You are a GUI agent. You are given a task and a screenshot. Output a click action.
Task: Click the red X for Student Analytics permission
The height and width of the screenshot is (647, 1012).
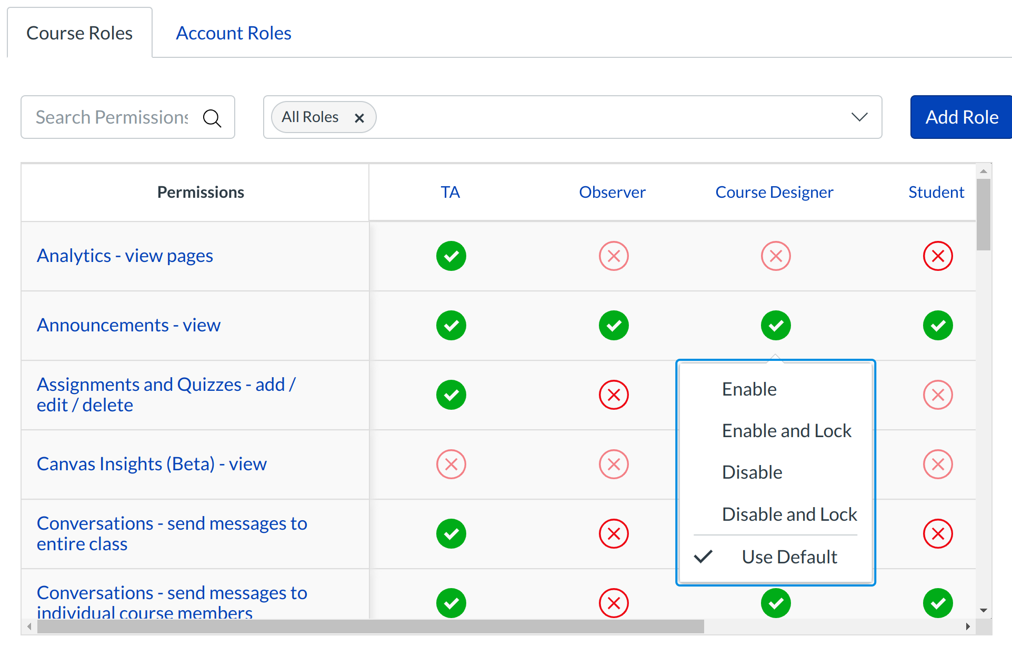tap(938, 256)
